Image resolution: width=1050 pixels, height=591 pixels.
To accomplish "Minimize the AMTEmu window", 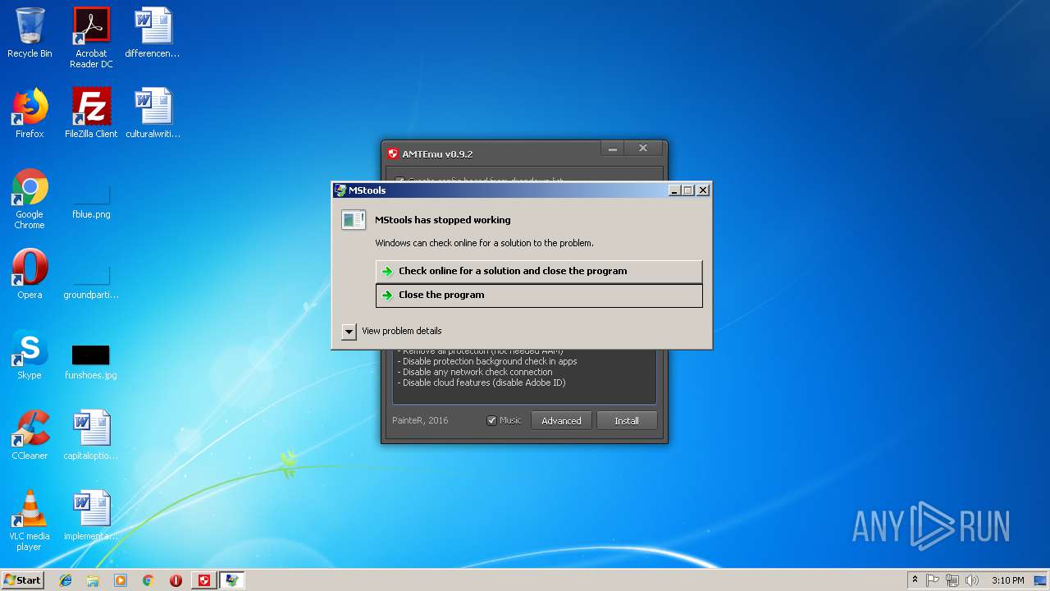I will click(x=612, y=148).
